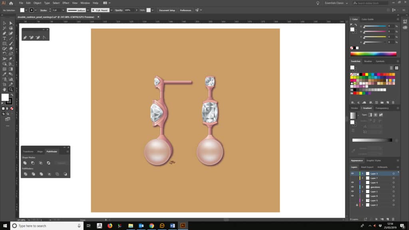Click the Preferences button

185,10
